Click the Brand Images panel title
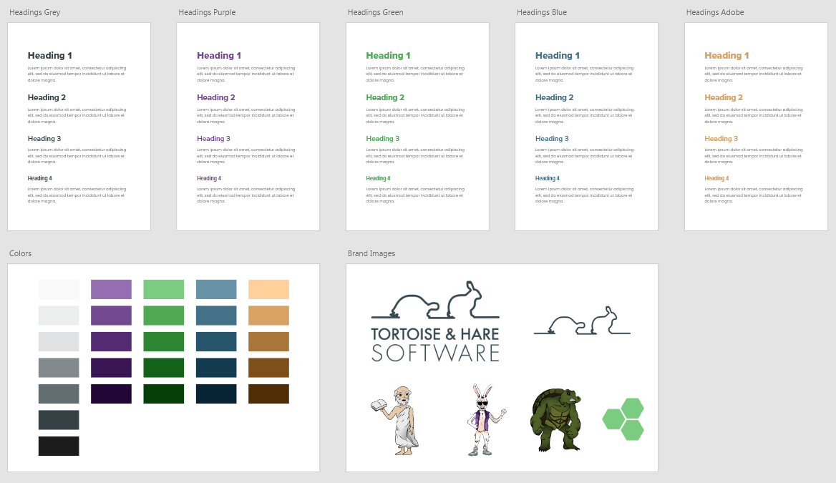The image size is (836, 483). (x=371, y=253)
